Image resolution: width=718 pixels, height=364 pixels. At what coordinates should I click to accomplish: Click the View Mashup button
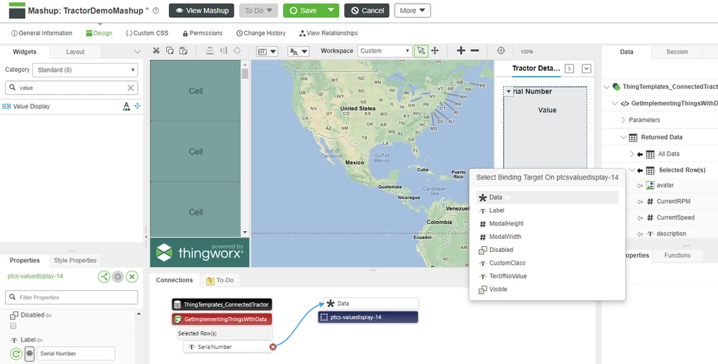201,11
